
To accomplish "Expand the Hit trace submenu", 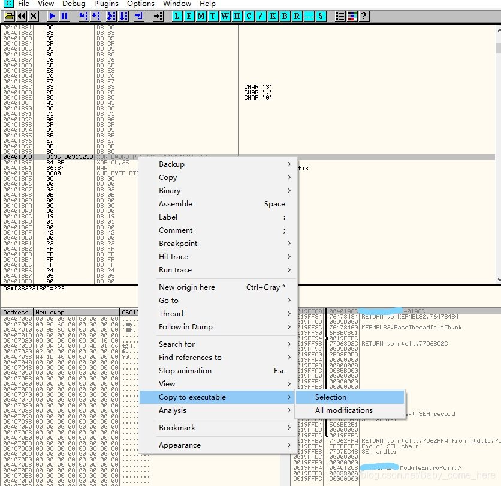I will [x=218, y=257].
